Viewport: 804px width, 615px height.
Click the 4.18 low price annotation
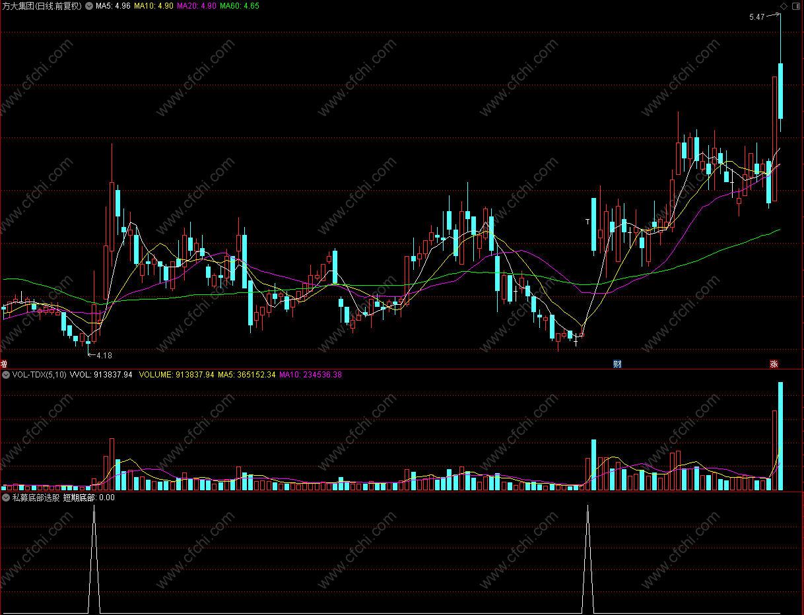point(104,356)
